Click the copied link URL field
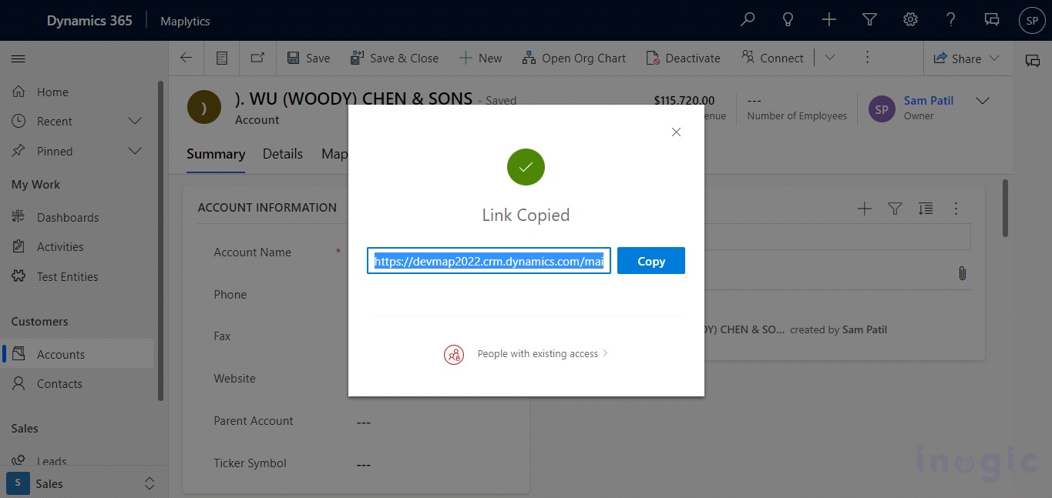The image size is (1052, 498). coord(489,261)
